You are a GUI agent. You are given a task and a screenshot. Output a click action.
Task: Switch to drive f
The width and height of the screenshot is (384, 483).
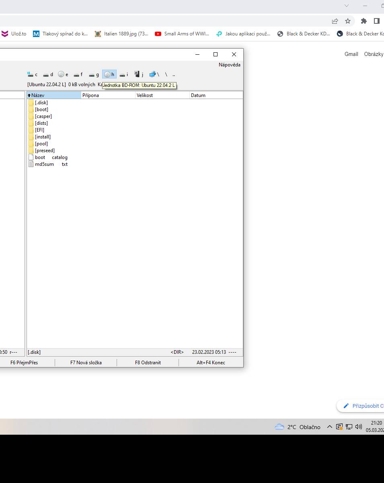pyautogui.click(x=78, y=74)
